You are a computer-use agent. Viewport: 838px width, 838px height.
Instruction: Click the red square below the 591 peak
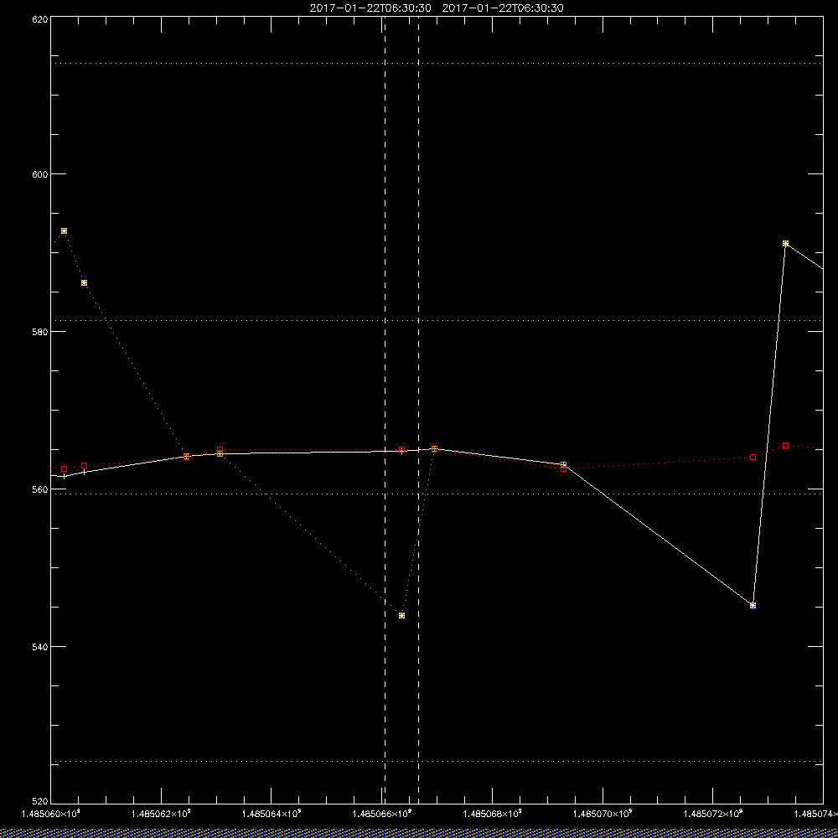[x=786, y=446]
